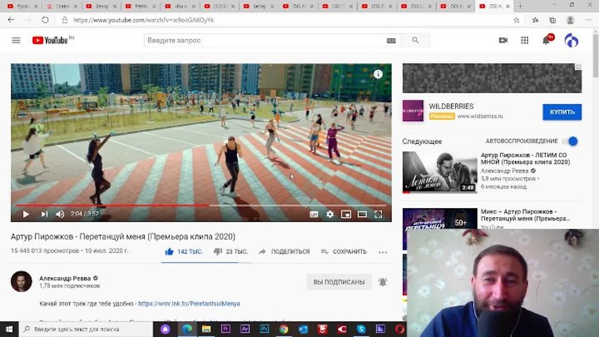Viewport: 599px width, 337px height.
Task: Seek on the red video progress bar
Action: [201, 205]
